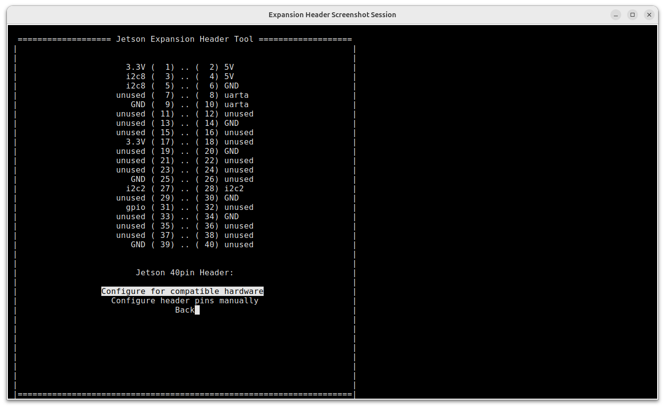Screen dimensions: 665x408
Task: Click the i2c2 label of pin 28
Action: pos(234,189)
